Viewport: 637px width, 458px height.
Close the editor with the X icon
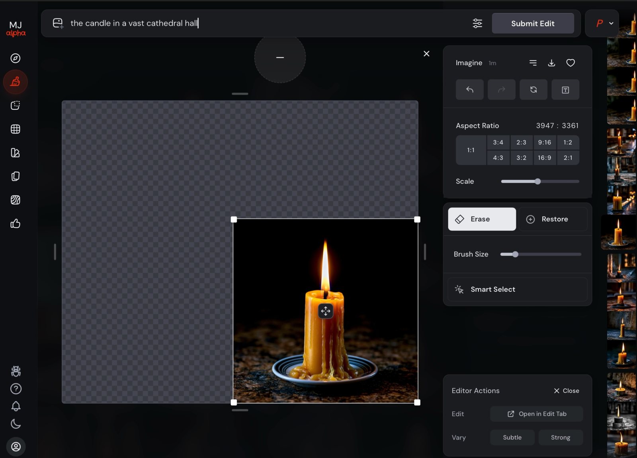click(426, 54)
